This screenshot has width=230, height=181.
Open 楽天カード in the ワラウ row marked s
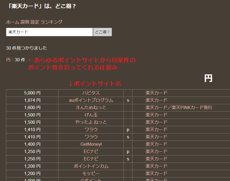click(x=156, y=137)
